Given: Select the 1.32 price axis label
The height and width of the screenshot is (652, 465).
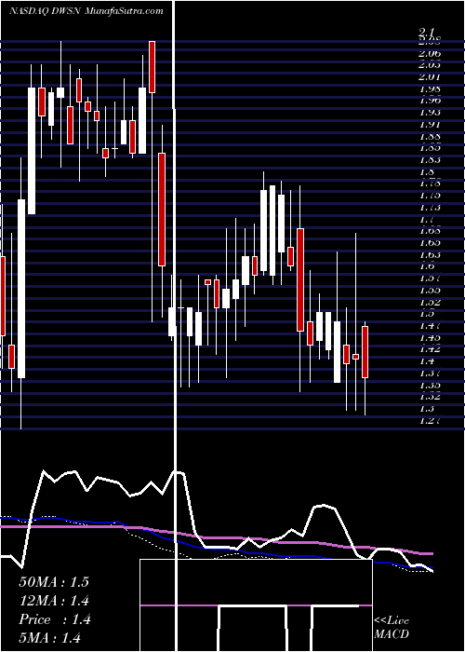Looking at the screenshot, I should (x=430, y=396).
